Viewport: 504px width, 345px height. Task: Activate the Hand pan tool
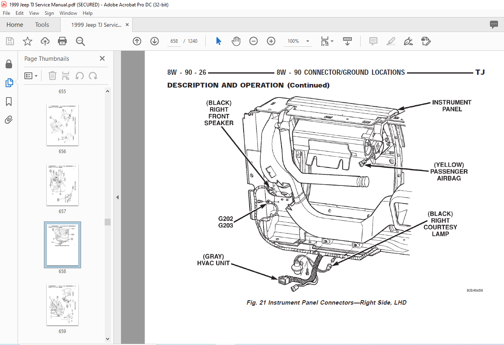click(x=236, y=41)
